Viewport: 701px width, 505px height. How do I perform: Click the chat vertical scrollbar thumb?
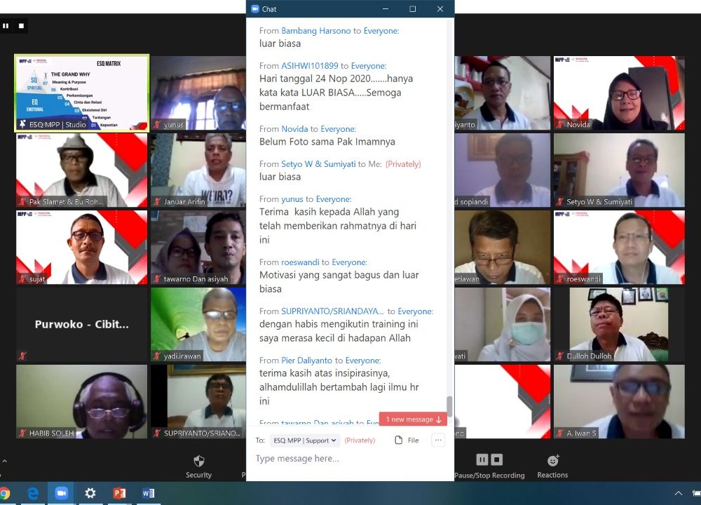click(x=449, y=406)
